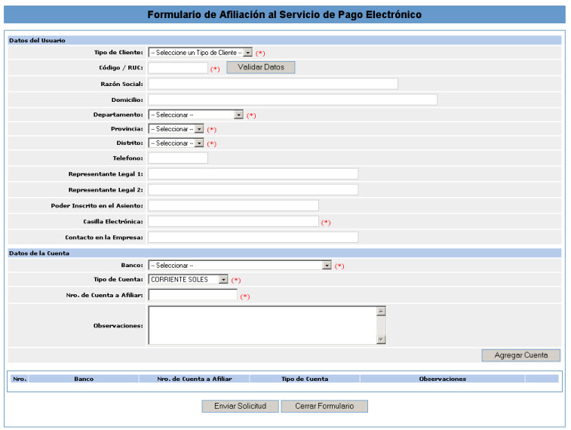Viewport: 571px width, 430px height.
Task: Click the Banco column header in table
Action: (x=84, y=379)
